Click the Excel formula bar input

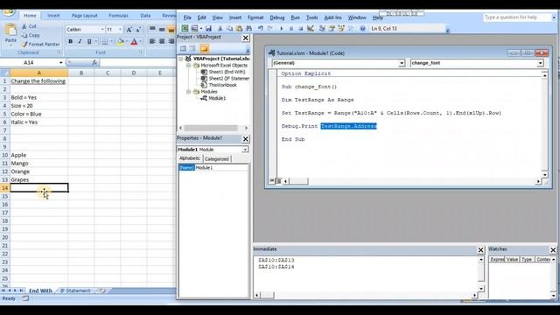[137, 62]
